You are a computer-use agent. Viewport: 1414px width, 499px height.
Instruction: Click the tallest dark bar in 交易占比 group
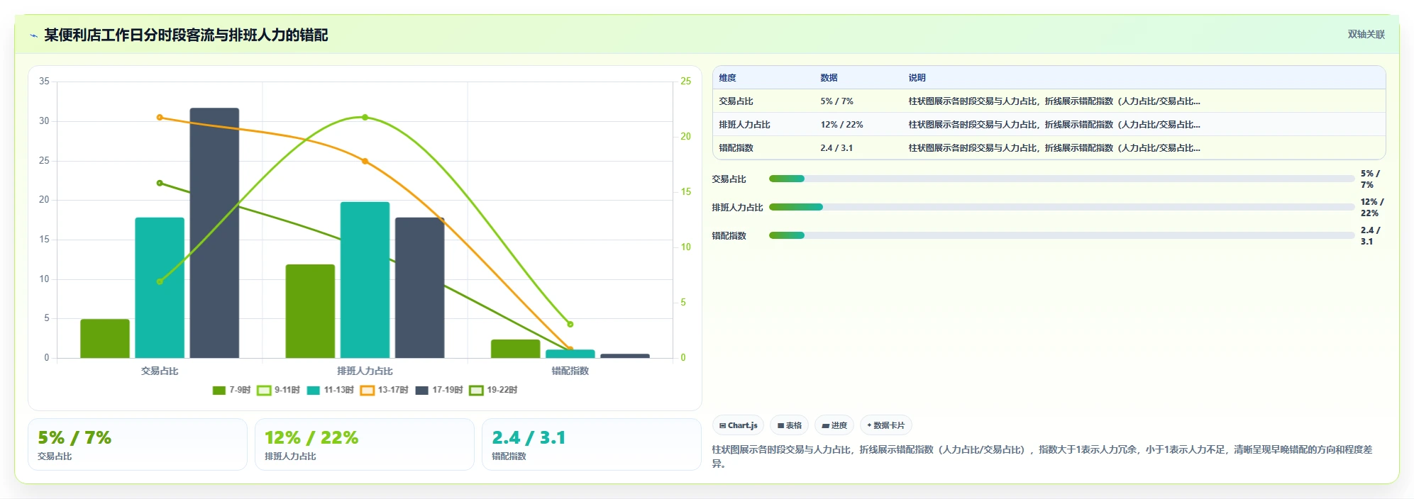point(214,233)
